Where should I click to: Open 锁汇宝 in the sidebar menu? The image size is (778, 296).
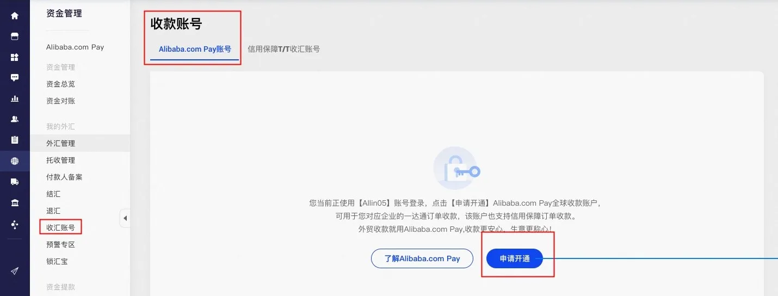click(57, 261)
